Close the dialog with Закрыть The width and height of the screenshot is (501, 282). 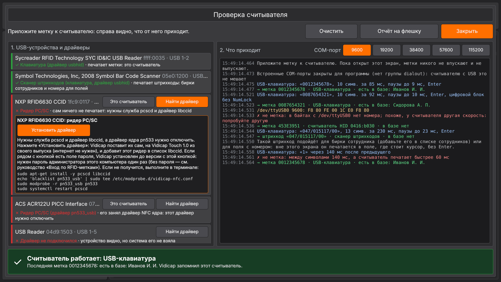point(467,31)
